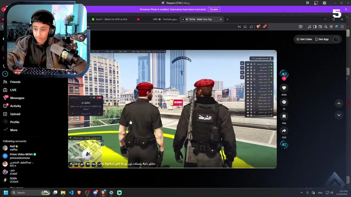Open comments via the speech bubble icon
Image resolution: width=351 pixels, height=197 pixels.
284,102
